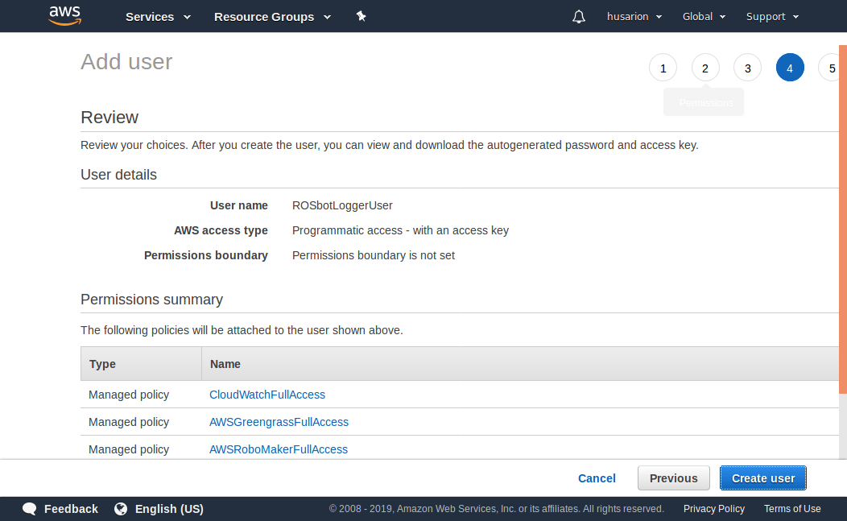
Task: Click 'Permissions boundary is not set' text
Action: pos(374,255)
